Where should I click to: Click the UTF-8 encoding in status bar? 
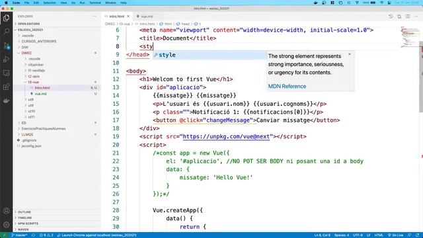pos(358,235)
